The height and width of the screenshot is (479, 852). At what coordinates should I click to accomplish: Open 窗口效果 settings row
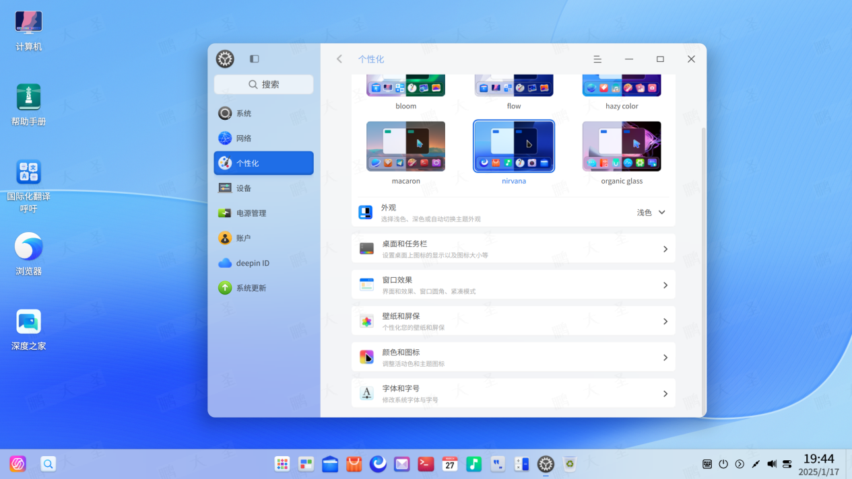513,285
